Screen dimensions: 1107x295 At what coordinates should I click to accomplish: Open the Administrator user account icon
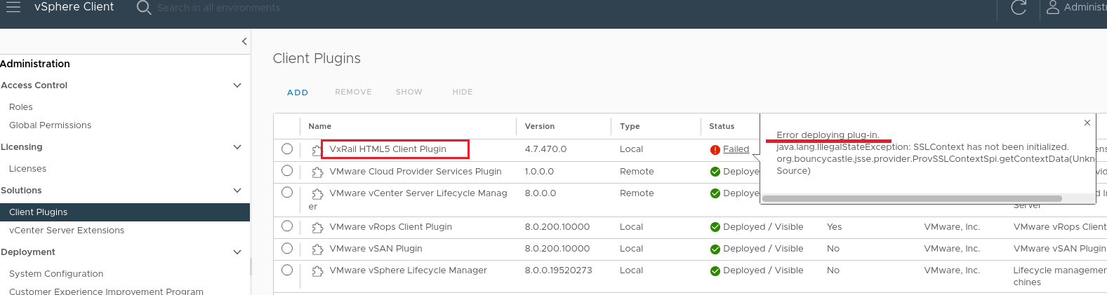[1052, 8]
